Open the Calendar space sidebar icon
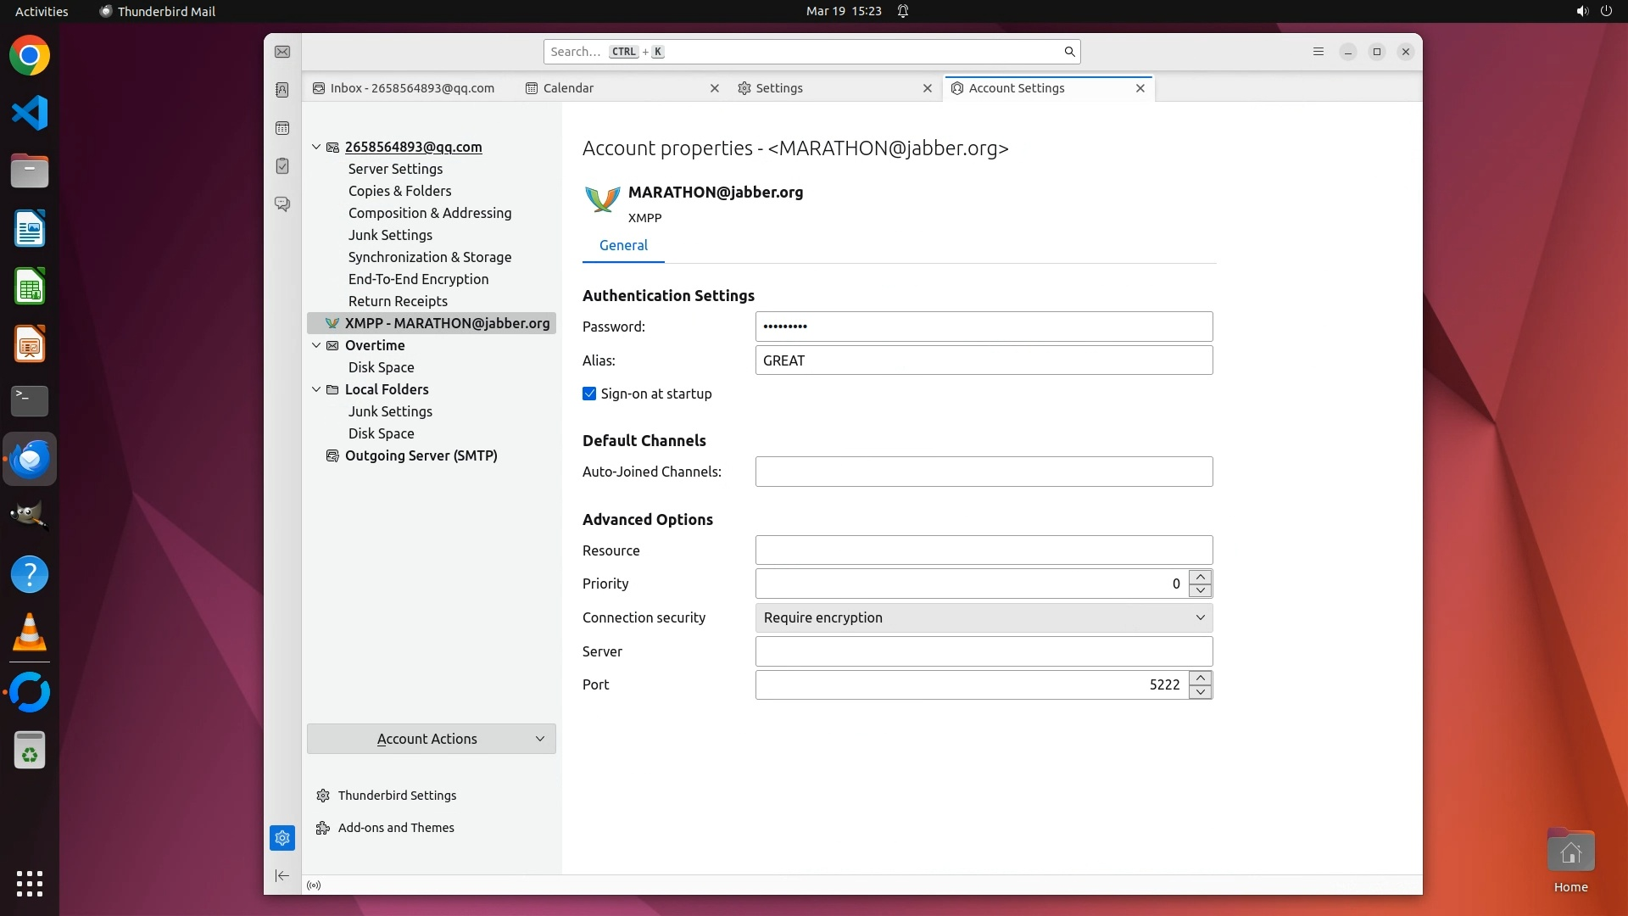The height and width of the screenshot is (916, 1628). (x=282, y=128)
